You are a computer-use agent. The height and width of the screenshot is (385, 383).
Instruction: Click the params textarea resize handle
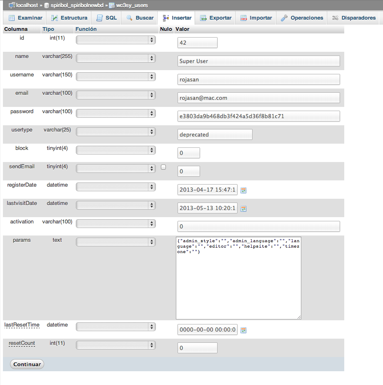[x=299, y=317]
